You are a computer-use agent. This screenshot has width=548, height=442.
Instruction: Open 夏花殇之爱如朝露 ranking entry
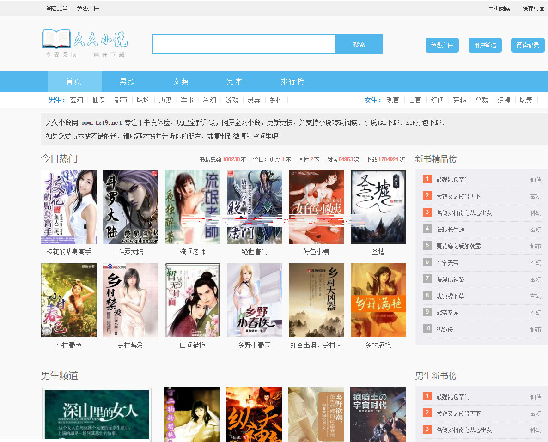pos(458,246)
